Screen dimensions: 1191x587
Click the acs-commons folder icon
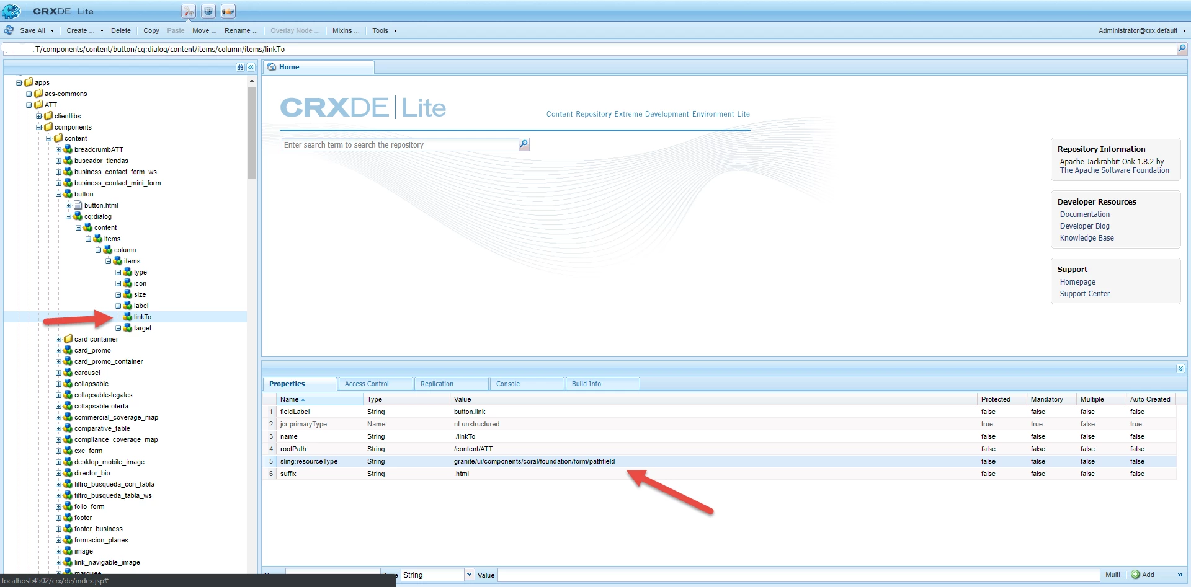point(38,94)
